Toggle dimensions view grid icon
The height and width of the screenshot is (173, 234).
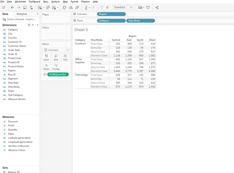click(x=29, y=25)
